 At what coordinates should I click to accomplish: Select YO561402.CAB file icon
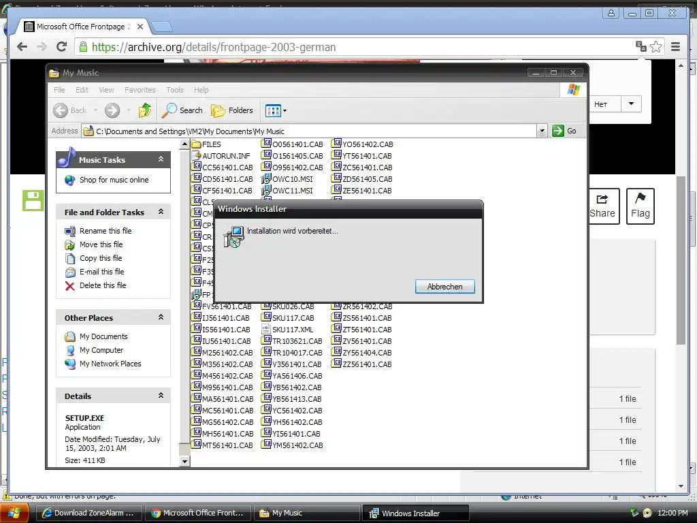336,144
